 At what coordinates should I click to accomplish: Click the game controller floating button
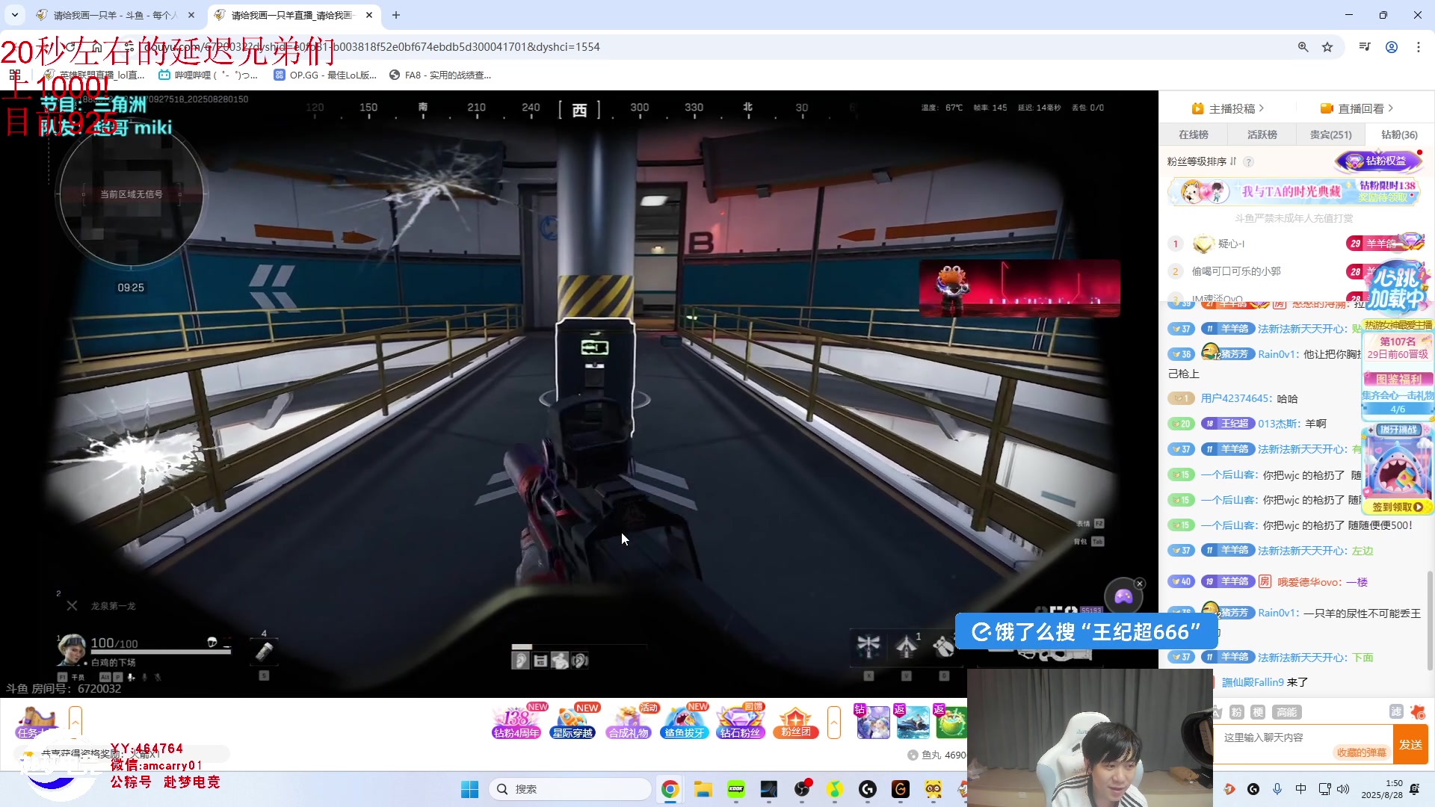pyautogui.click(x=1123, y=597)
